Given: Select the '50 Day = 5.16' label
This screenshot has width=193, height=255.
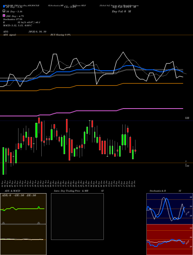Looking at the screenshot, I should click(14, 12).
